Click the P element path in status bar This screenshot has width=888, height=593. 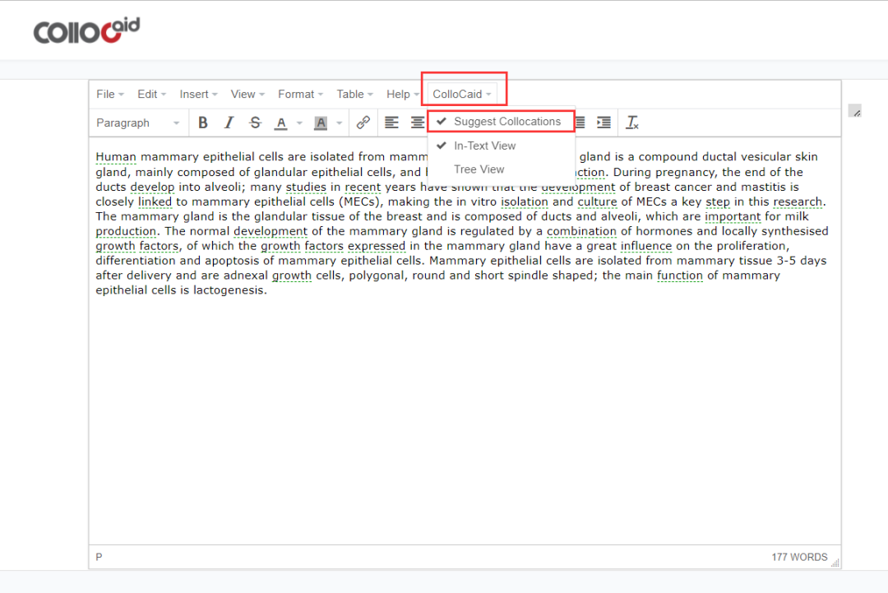(99, 558)
